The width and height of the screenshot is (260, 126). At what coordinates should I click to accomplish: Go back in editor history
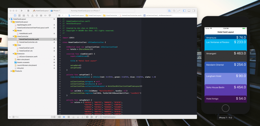(x=63, y=15)
